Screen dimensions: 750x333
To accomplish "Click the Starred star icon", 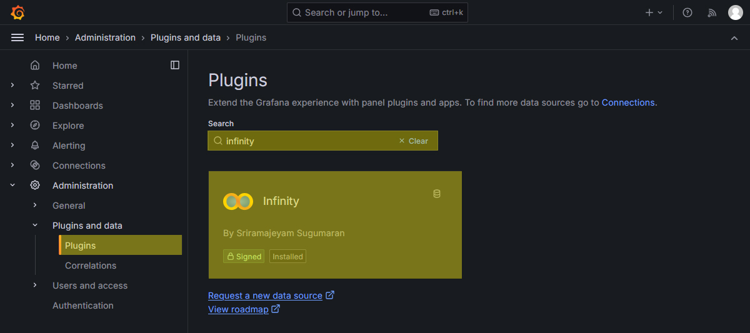I will click(x=35, y=86).
